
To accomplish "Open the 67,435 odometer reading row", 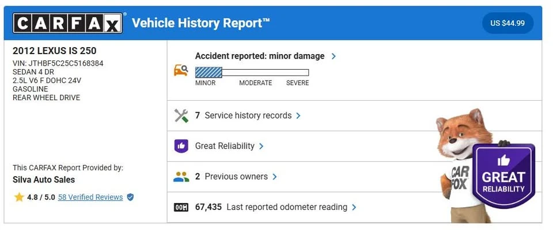I will point(354,207).
